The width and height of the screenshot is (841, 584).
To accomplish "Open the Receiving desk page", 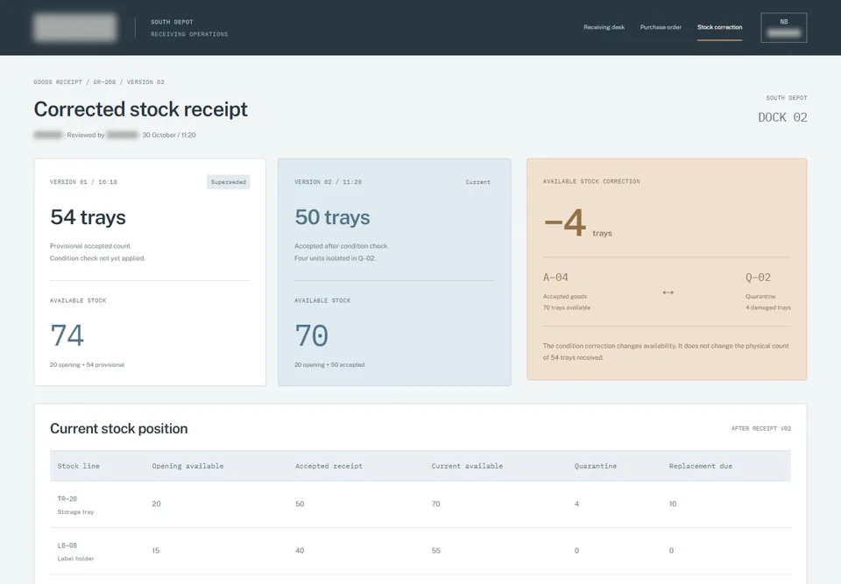I will coord(604,27).
